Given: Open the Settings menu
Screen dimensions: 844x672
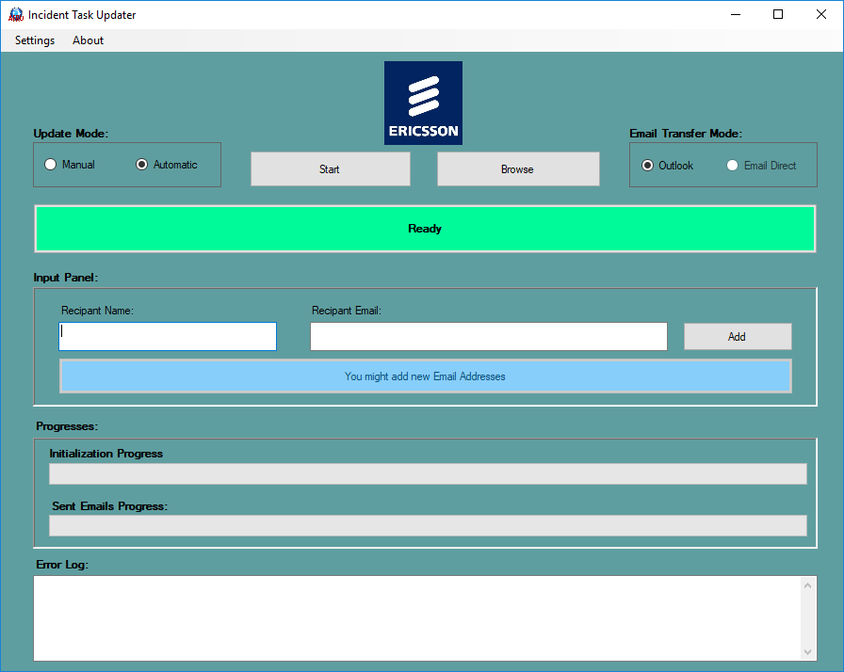Looking at the screenshot, I should tap(35, 40).
